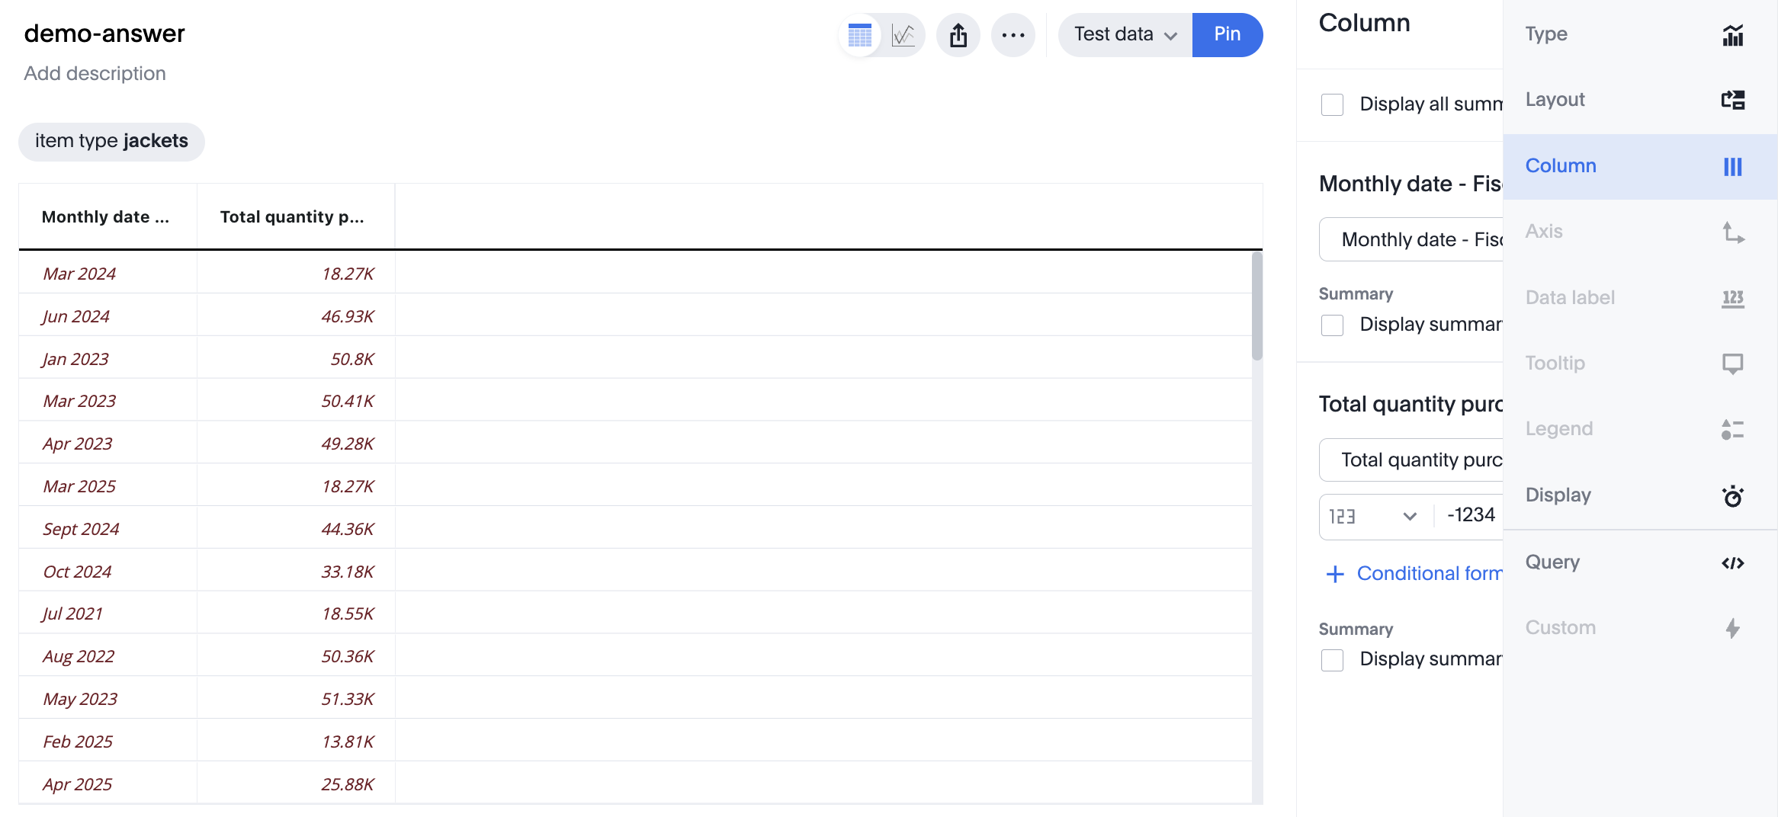This screenshot has width=1778, height=817.
Task: Click the Type chart icon
Action: 1733,34
